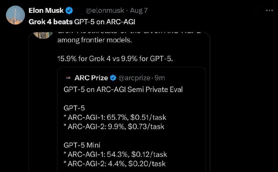Screen dimensions: 278x172
Task: Click the 9m timestamp on ARC Prize post
Action: (160, 77)
